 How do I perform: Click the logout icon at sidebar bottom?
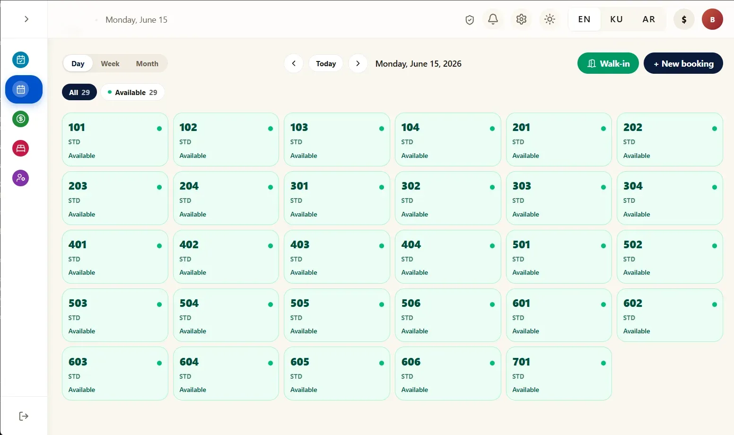coord(24,416)
